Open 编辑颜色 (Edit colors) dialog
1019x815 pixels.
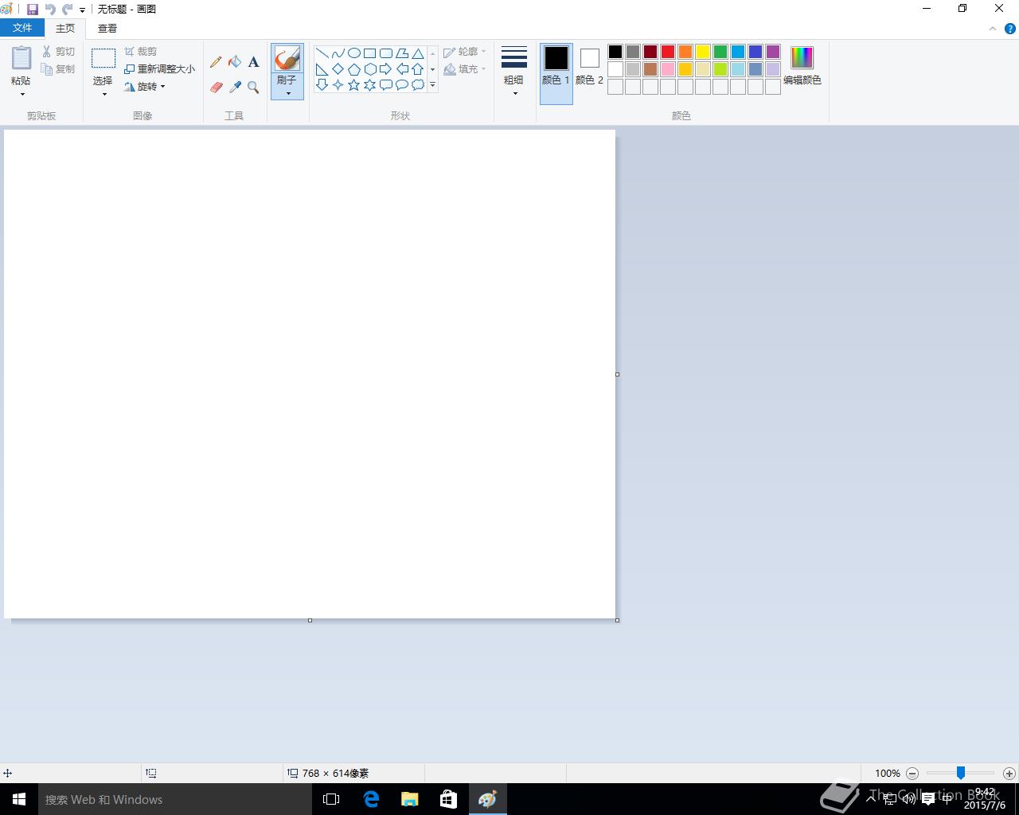[802, 66]
